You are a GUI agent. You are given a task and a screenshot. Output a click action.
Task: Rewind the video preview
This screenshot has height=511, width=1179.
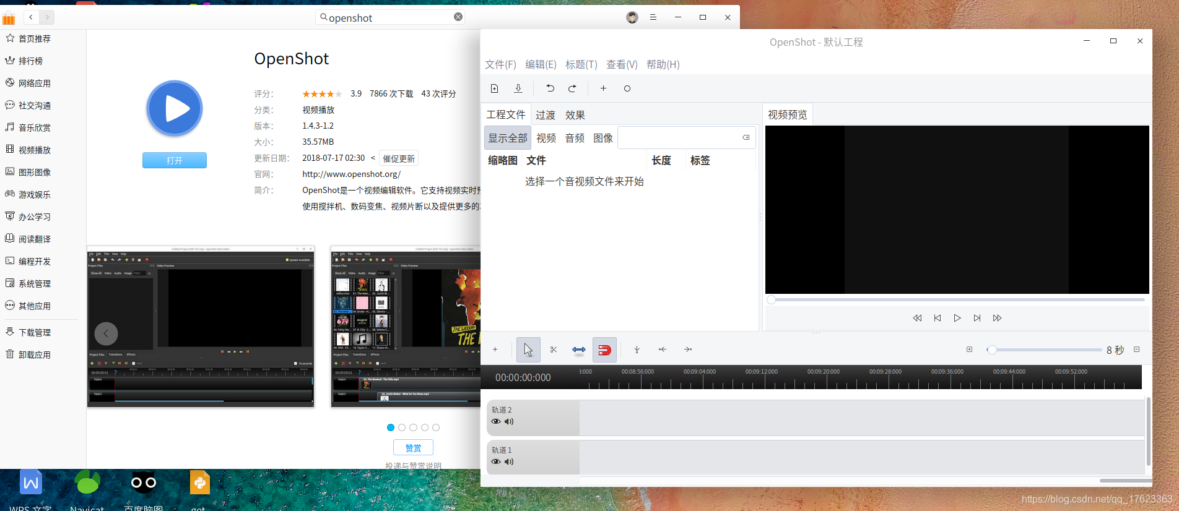(917, 318)
